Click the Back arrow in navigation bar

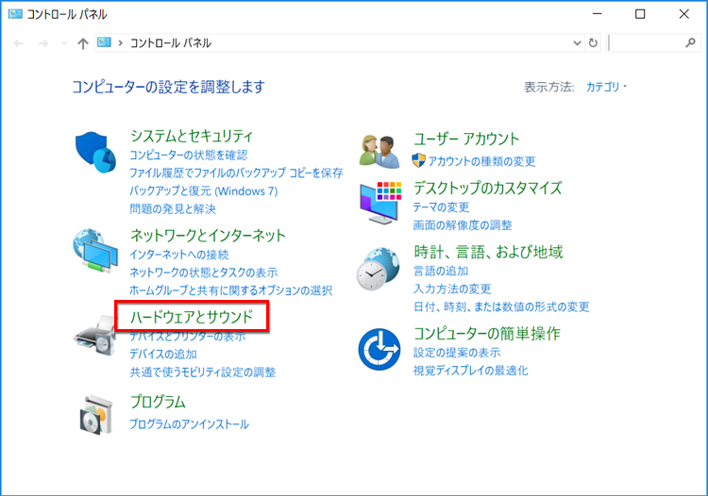click(19, 43)
